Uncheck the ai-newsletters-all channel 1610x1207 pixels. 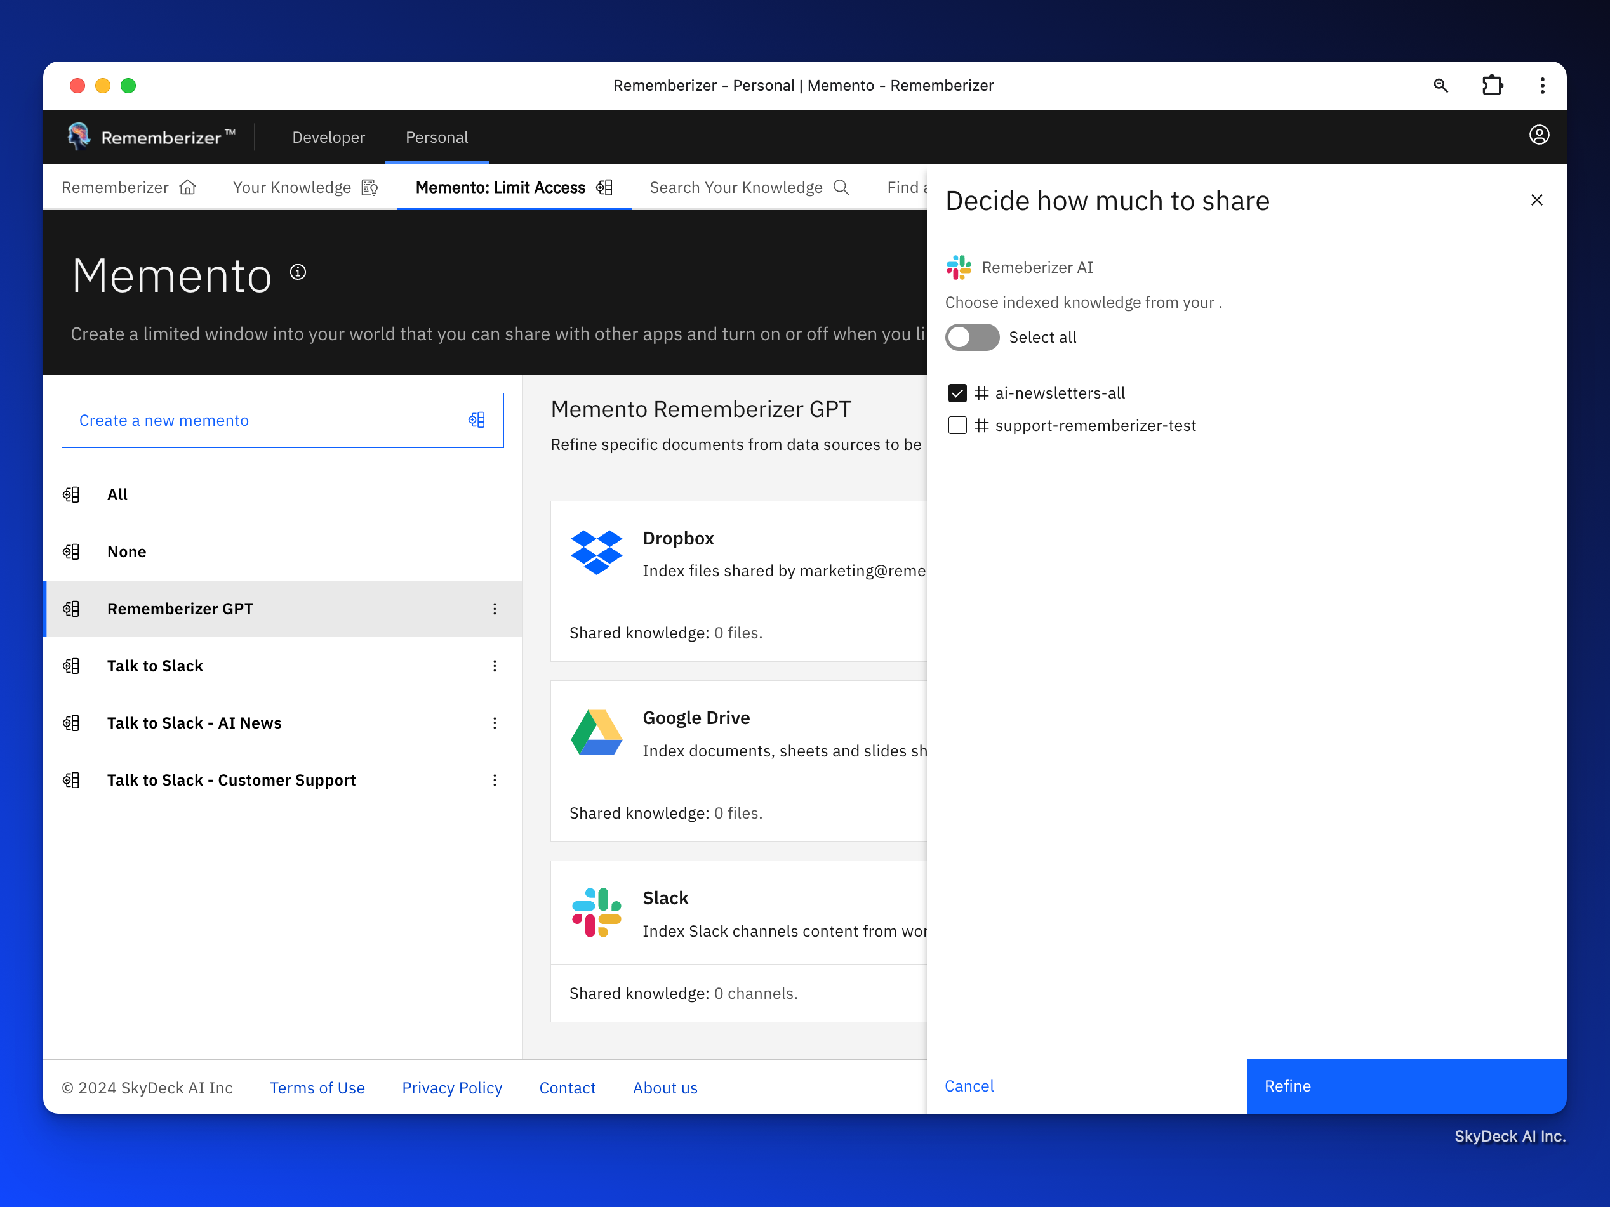[x=957, y=393]
